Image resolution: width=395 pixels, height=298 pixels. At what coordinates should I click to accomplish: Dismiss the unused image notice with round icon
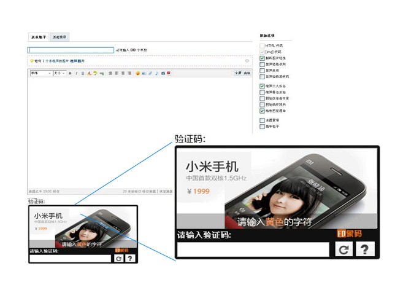[247, 61]
